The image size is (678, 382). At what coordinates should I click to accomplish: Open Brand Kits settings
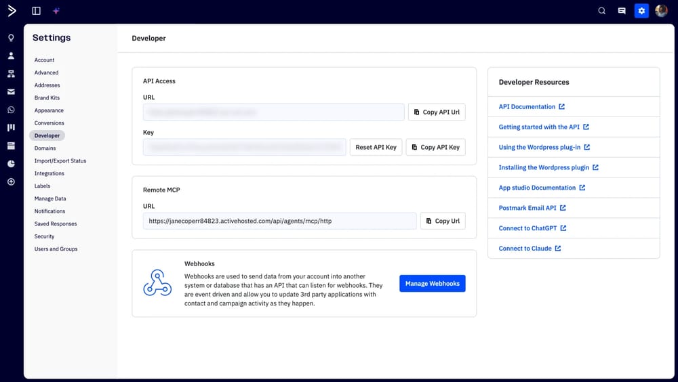[47, 98]
